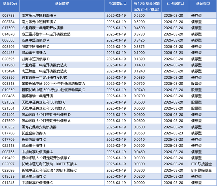Select 天弘中证央企红利 50 指数 A
This screenshot has height=186, width=217.
(x=44, y=108)
